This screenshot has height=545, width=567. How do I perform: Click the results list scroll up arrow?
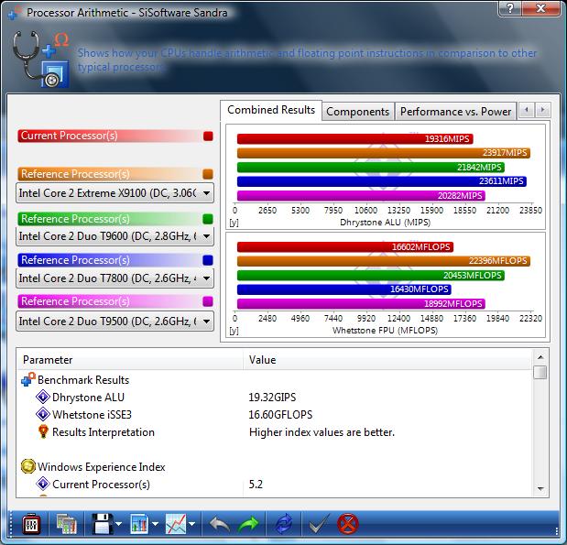(x=540, y=357)
